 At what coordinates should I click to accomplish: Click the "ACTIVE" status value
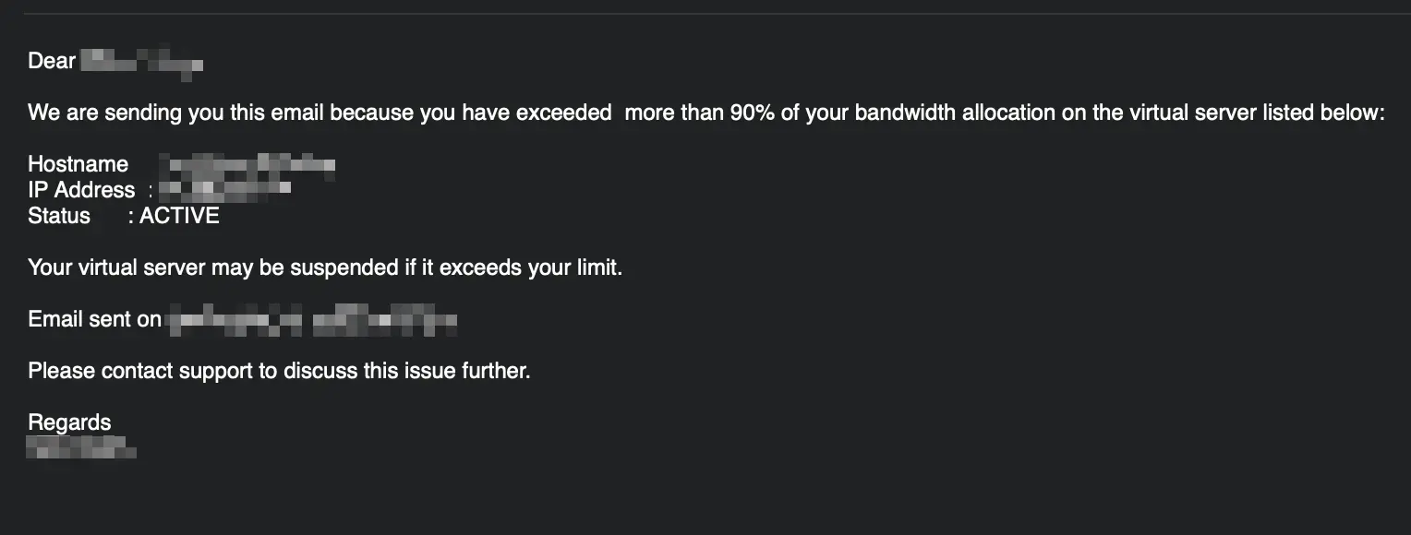pyautogui.click(x=180, y=217)
